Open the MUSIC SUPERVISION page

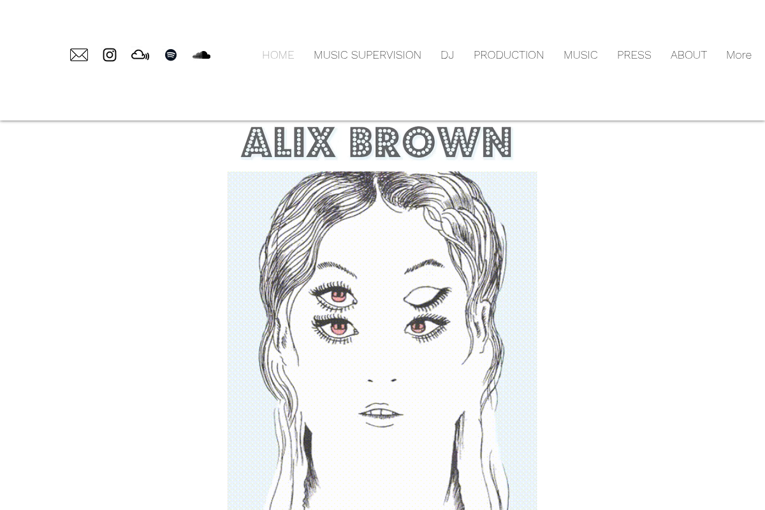[x=367, y=55]
